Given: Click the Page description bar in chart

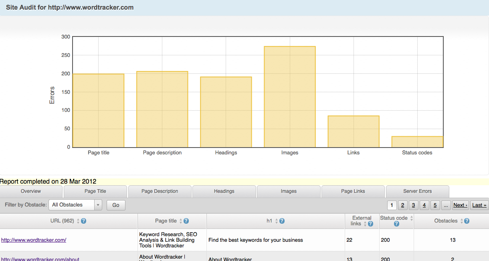Looking at the screenshot, I should [162, 109].
